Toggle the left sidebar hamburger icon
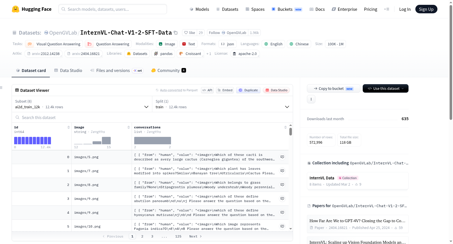 click(x=1, y=88)
